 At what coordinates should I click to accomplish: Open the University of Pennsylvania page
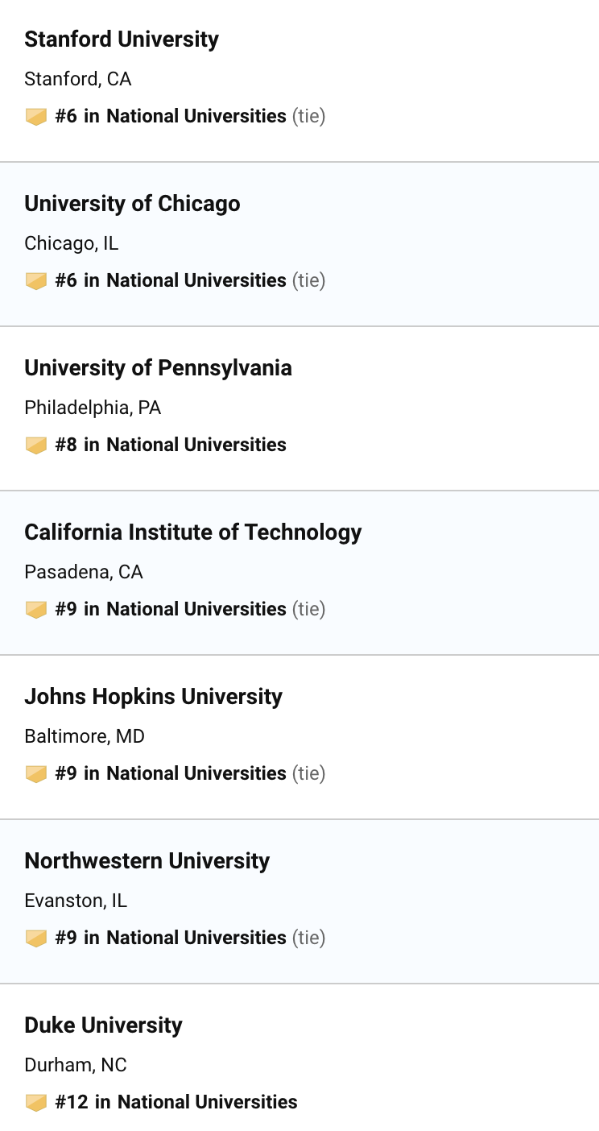158,368
